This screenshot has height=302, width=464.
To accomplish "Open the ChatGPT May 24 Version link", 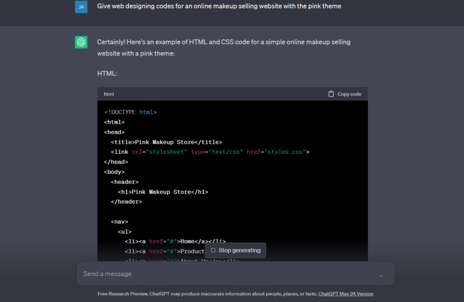I will point(346,293).
